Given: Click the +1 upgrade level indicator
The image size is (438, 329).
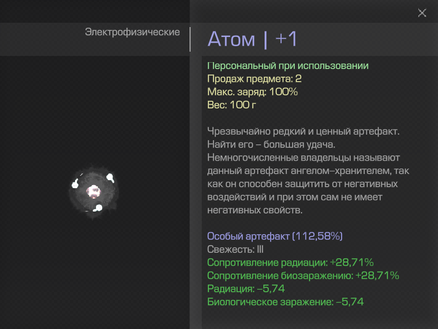Looking at the screenshot, I should [286, 39].
